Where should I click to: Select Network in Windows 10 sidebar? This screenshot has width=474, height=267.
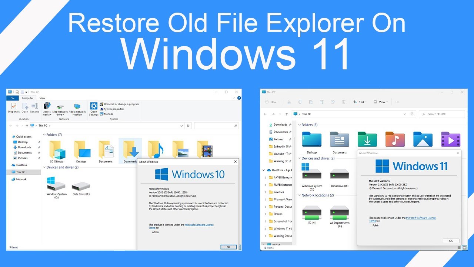[x=19, y=179]
